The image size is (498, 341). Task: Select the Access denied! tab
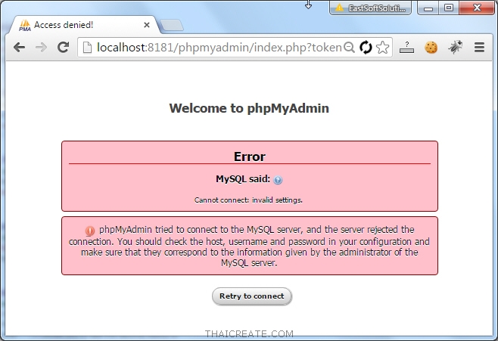[84, 25]
